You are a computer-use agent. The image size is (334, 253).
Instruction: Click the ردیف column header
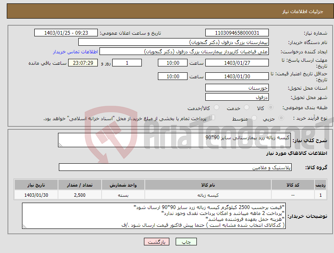[x=320, y=185]
